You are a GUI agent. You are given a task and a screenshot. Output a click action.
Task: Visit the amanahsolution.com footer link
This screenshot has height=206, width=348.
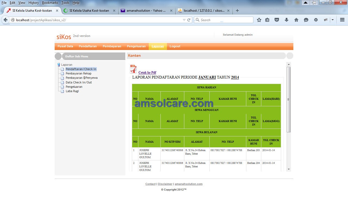click(189, 184)
